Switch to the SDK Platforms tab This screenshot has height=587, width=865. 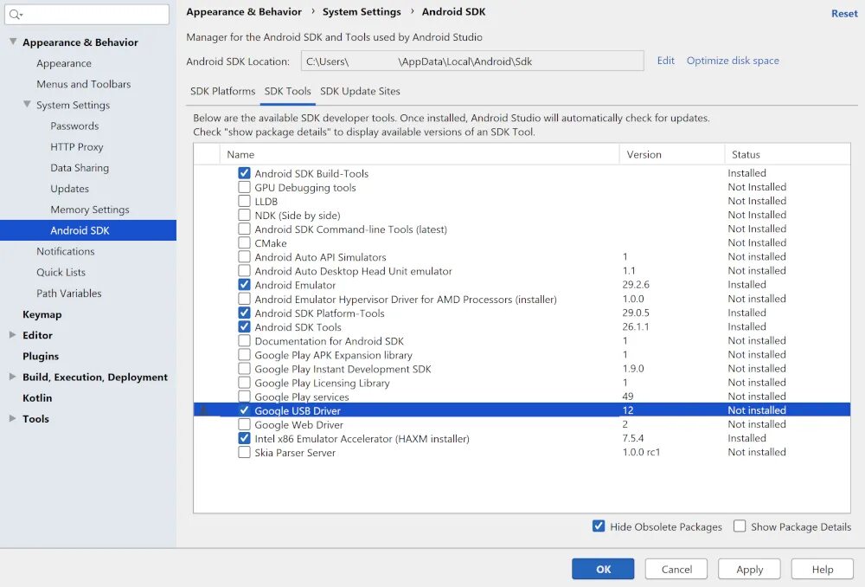221,91
